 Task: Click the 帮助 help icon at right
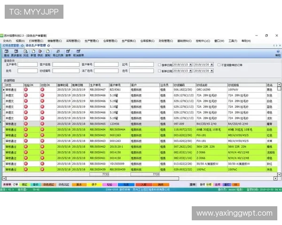(x=278, y=53)
